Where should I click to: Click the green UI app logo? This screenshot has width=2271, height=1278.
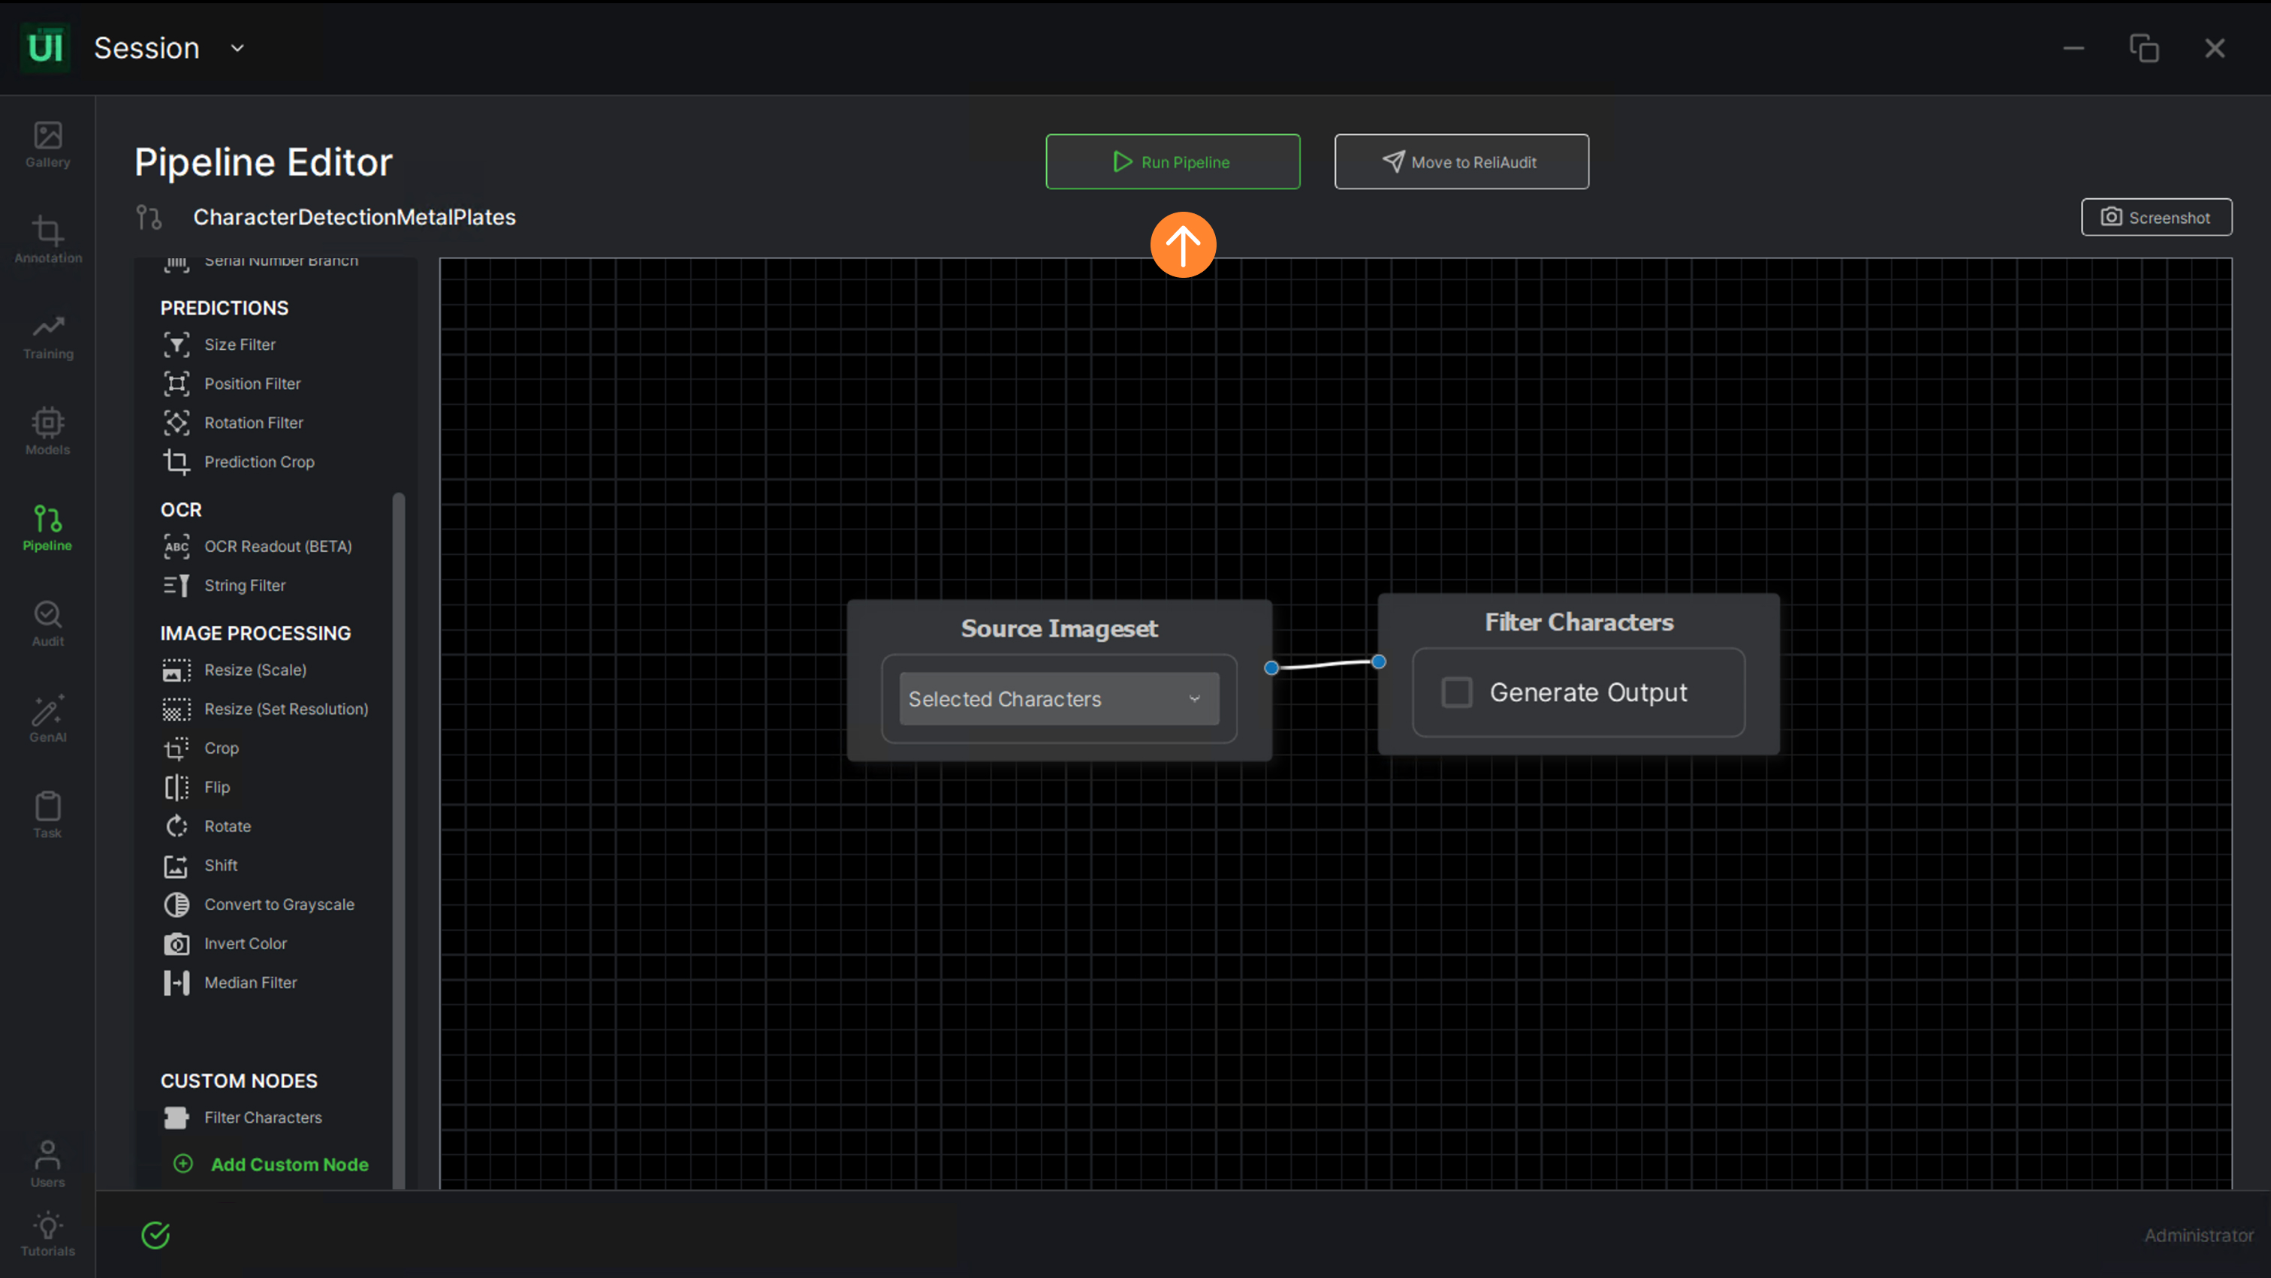45,47
